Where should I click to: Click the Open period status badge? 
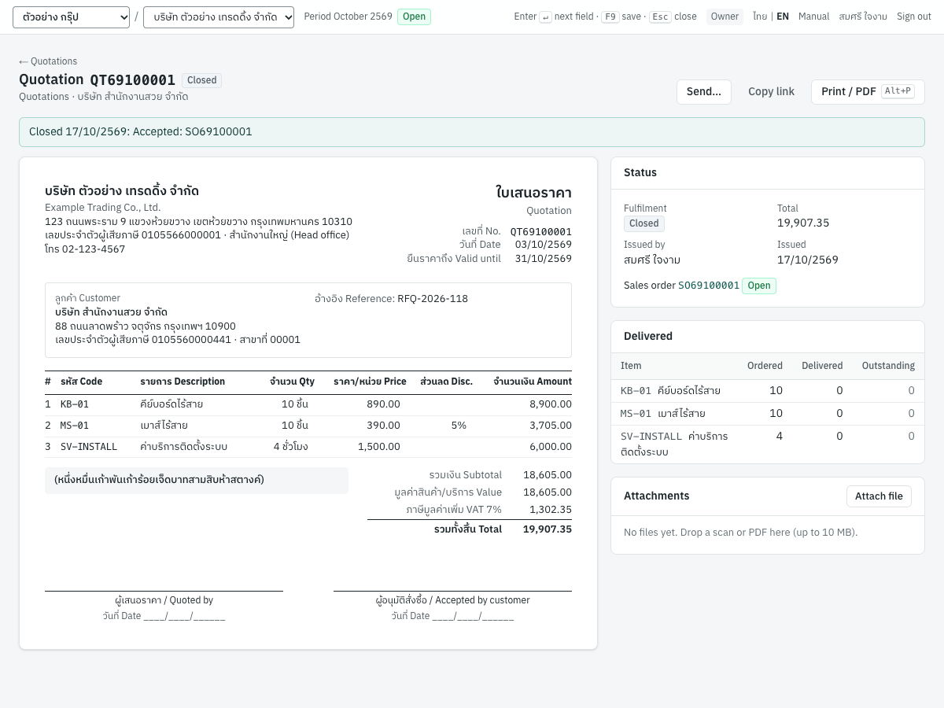[x=414, y=17]
